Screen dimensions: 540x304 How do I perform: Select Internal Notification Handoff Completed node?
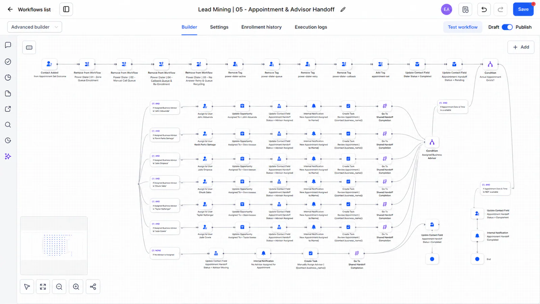477,236
